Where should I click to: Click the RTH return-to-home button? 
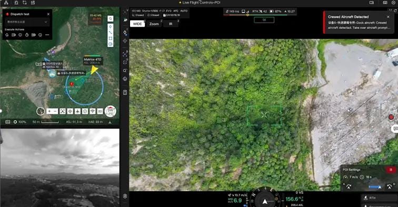click(380, 198)
